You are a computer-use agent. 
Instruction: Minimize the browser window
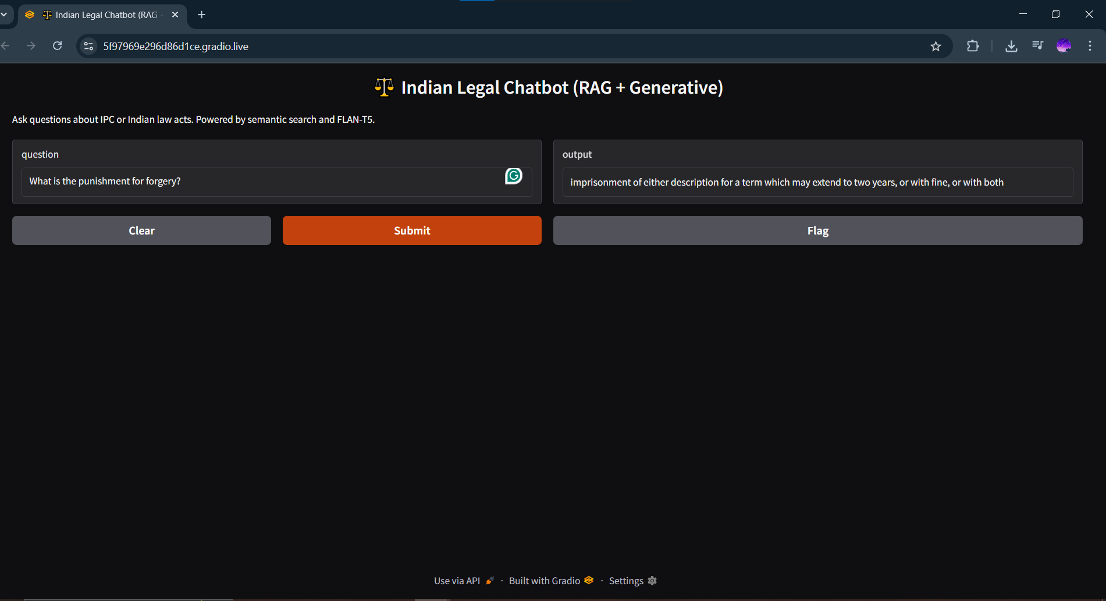[1023, 14]
